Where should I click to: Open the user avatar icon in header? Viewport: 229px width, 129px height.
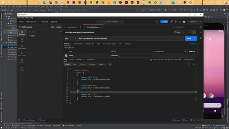[x=184, y=22]
